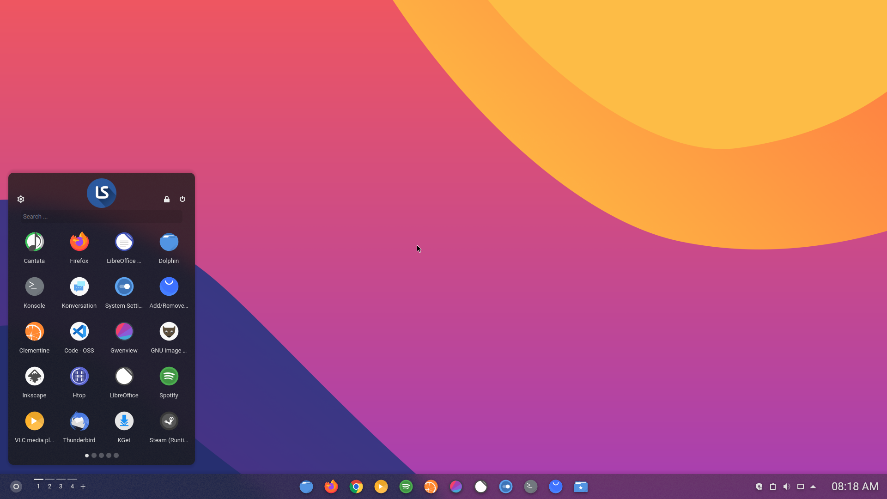Switch to virtual desktop 2
The width and height of the screenshot is (887, 499).
(x=49, y=486)
